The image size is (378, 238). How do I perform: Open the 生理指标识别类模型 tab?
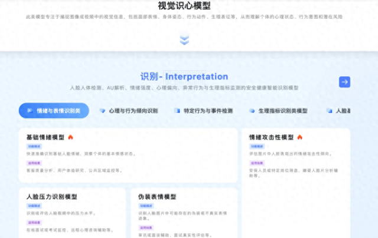coord(278,111)
